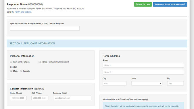Click the City input field

point(114,83)
